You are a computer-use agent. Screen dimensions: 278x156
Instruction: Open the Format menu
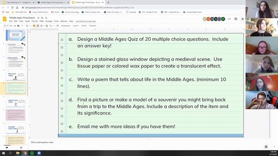point(35,21)
